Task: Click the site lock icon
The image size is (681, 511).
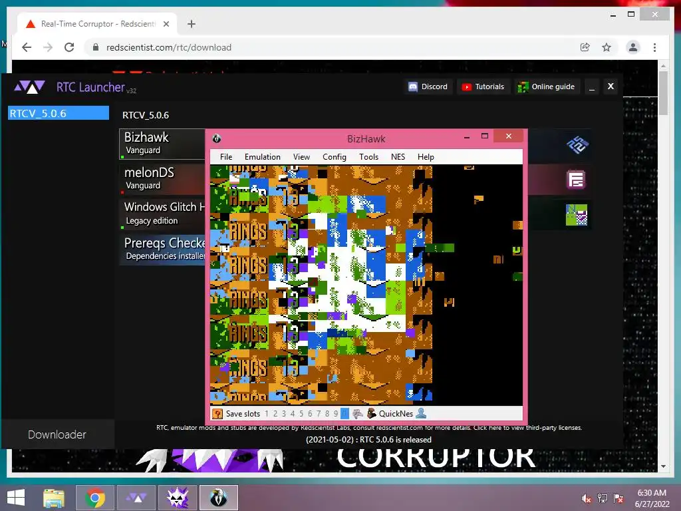Action: click(96, 47)
